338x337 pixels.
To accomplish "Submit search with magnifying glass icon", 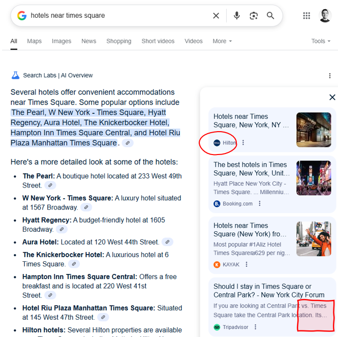I will [x=270, y=16].
